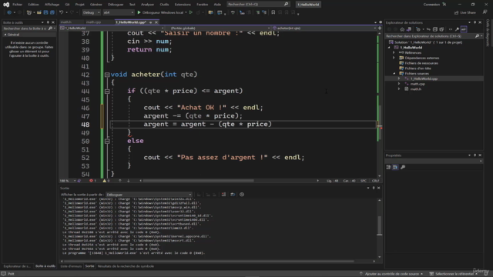493x277 pixels.
Task: Open Résultats de la recherche de symbole tab
Action: [x=126, y=266]
